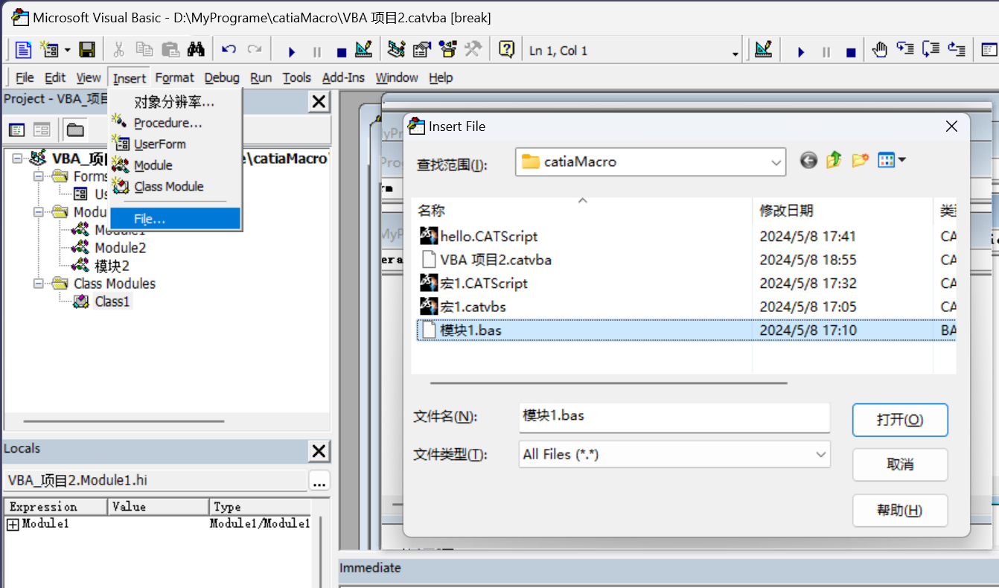This screenshot has height=588, width=999.
Task: Click the Copy toolbar icon
Action: pos(144,50)
